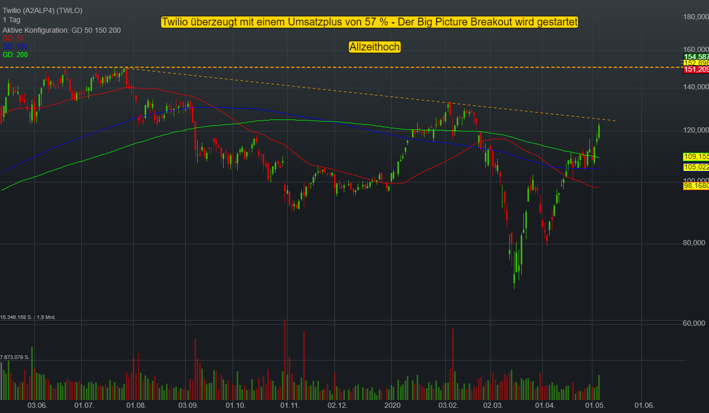Select the '1 Tag' timeframe label

click(x=11, y=20)
